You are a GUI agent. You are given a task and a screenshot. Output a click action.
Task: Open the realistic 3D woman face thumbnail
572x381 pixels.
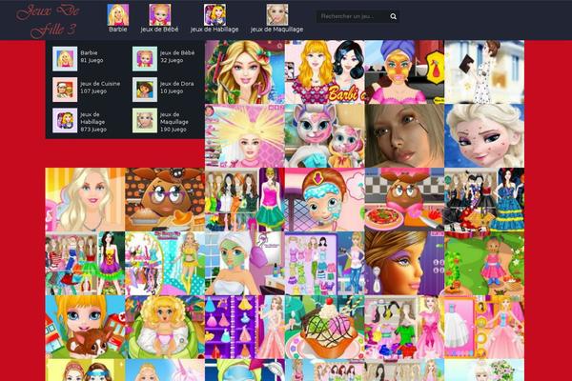[x=404, y=136]
